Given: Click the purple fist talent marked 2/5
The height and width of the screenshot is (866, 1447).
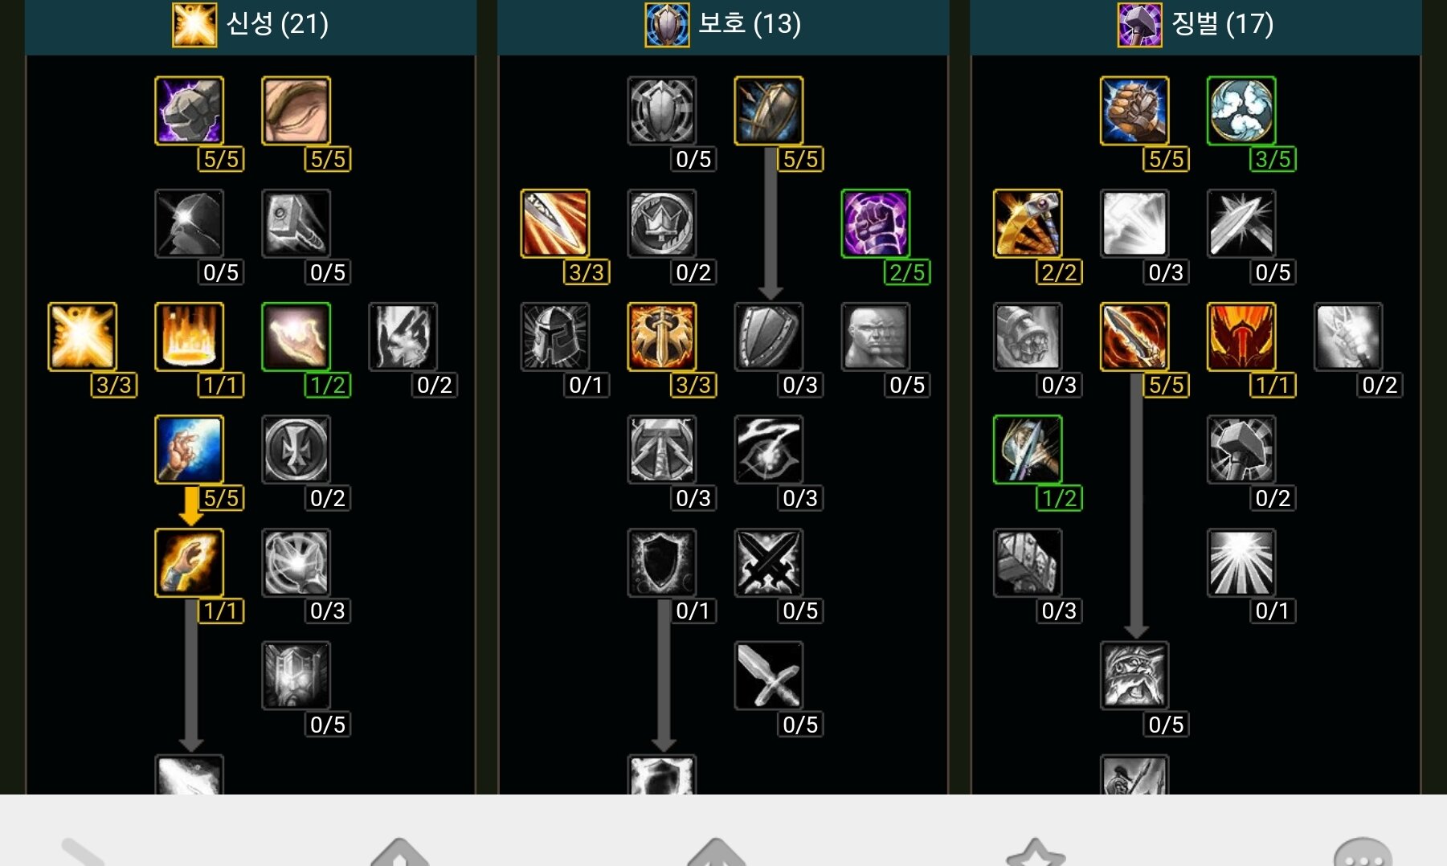Looking at the screenshot, I should [x=875, y=223].
